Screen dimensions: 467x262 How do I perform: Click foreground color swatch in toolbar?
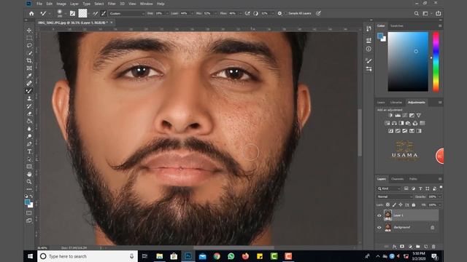[x=28, y=202]
